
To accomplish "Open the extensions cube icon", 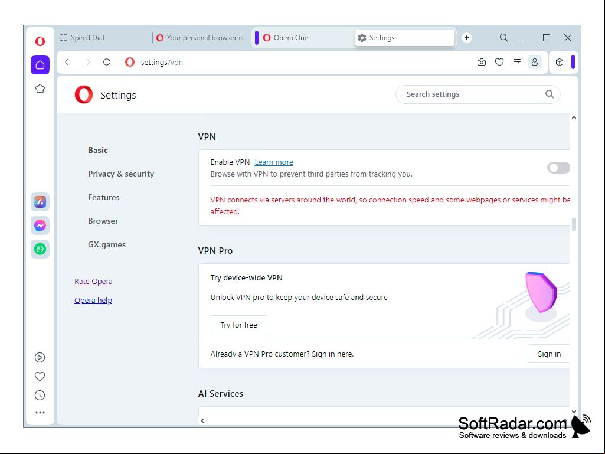I will tap(560, 62).
